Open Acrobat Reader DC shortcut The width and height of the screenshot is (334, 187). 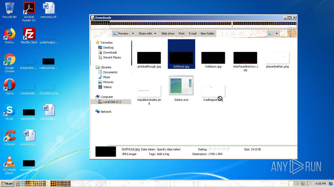click(29, 12)
